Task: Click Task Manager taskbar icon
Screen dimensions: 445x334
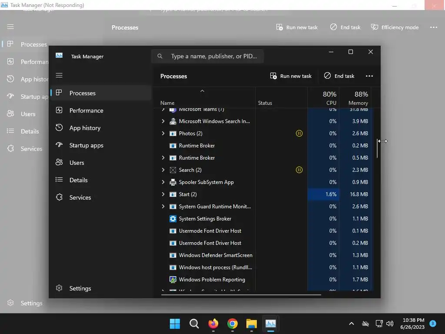Action: pyautogui.click(x=270, y=324)
